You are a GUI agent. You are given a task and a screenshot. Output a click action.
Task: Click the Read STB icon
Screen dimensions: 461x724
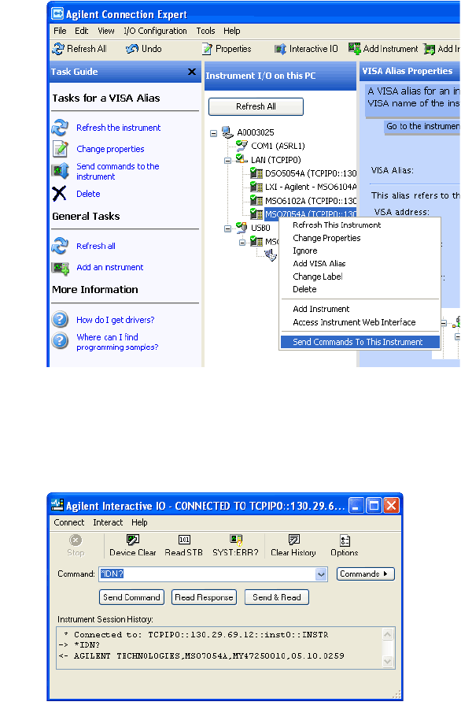click(x=184, y=540)
